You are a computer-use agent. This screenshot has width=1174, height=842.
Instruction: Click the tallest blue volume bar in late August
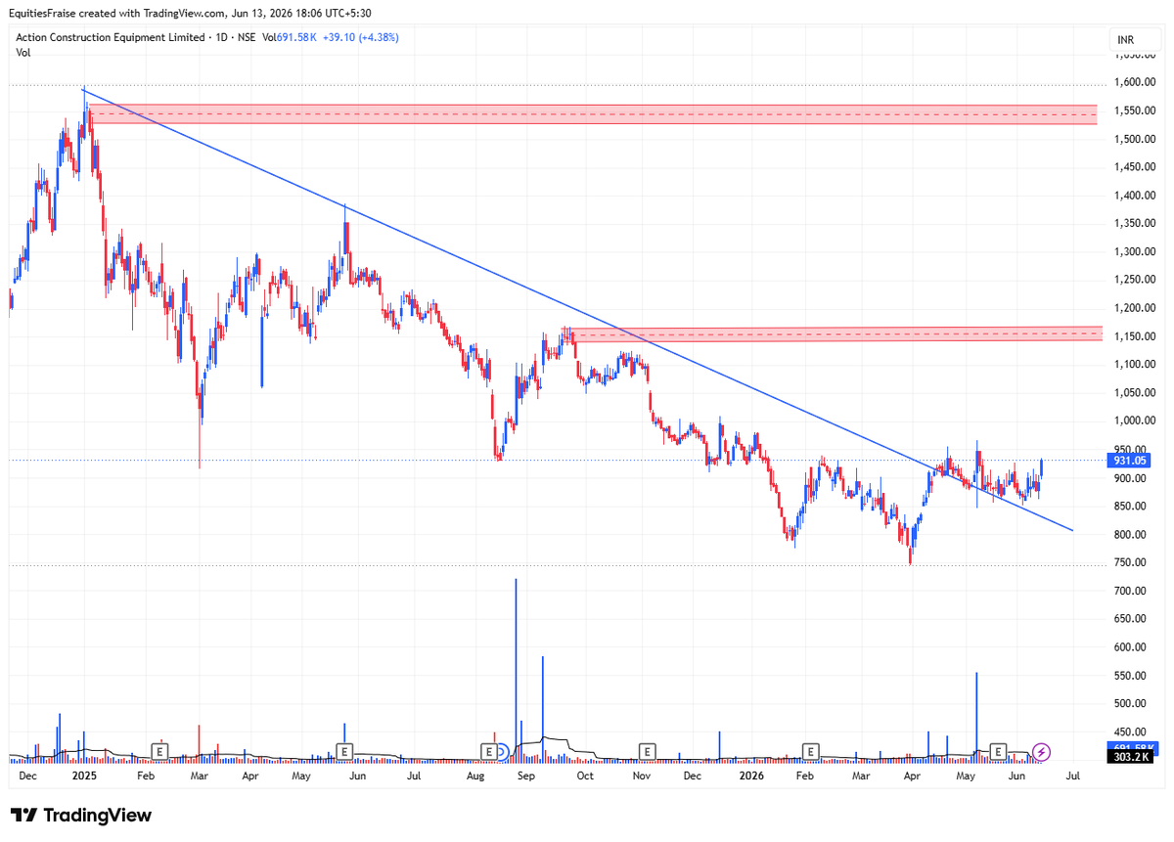click(x=516, y=670)
